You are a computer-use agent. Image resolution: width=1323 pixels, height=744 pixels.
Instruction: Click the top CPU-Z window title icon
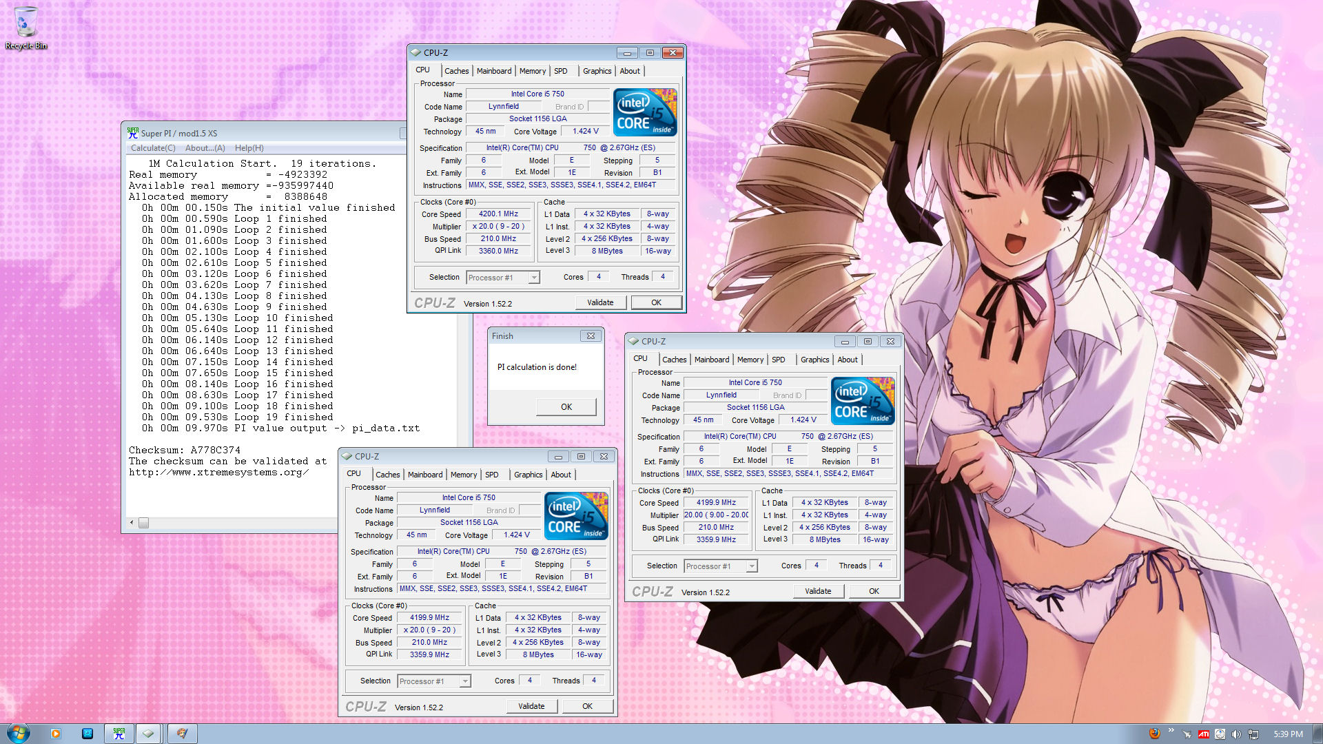(x=416, y=52)
